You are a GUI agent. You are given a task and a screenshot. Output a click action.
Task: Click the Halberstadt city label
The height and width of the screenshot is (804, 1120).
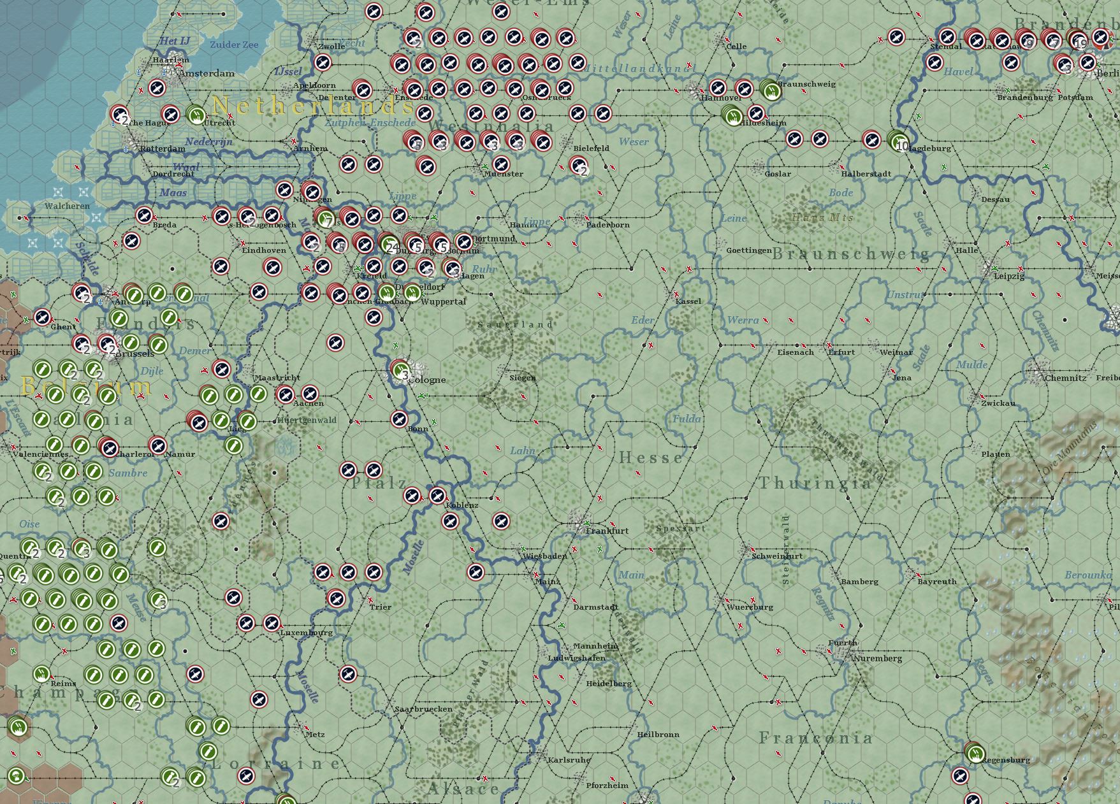coord(866,174)
